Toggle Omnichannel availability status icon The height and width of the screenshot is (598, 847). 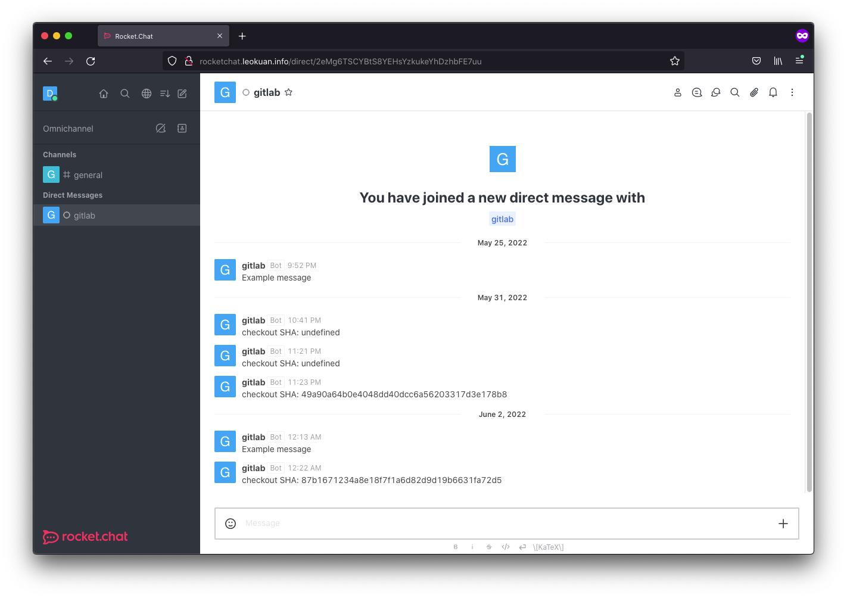tap(161, 128)
